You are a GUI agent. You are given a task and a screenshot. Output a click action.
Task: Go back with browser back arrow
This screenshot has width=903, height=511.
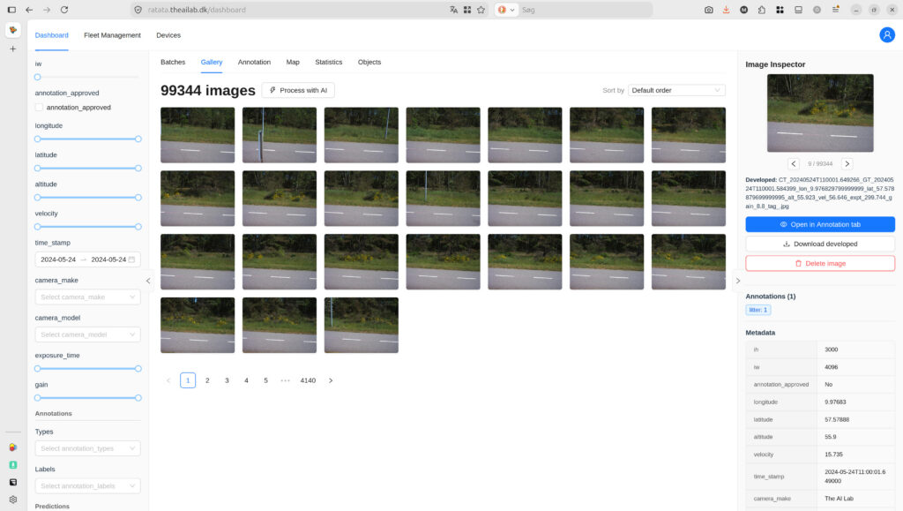(x=29, y=10)
